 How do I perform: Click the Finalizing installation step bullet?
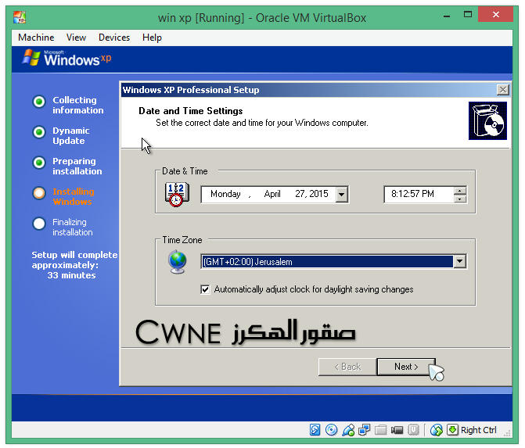point(39,224)
